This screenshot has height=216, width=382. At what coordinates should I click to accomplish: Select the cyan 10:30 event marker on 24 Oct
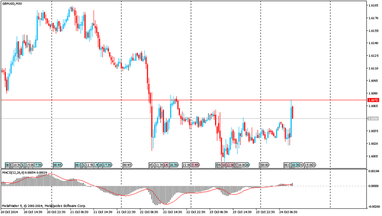[295, 165]
